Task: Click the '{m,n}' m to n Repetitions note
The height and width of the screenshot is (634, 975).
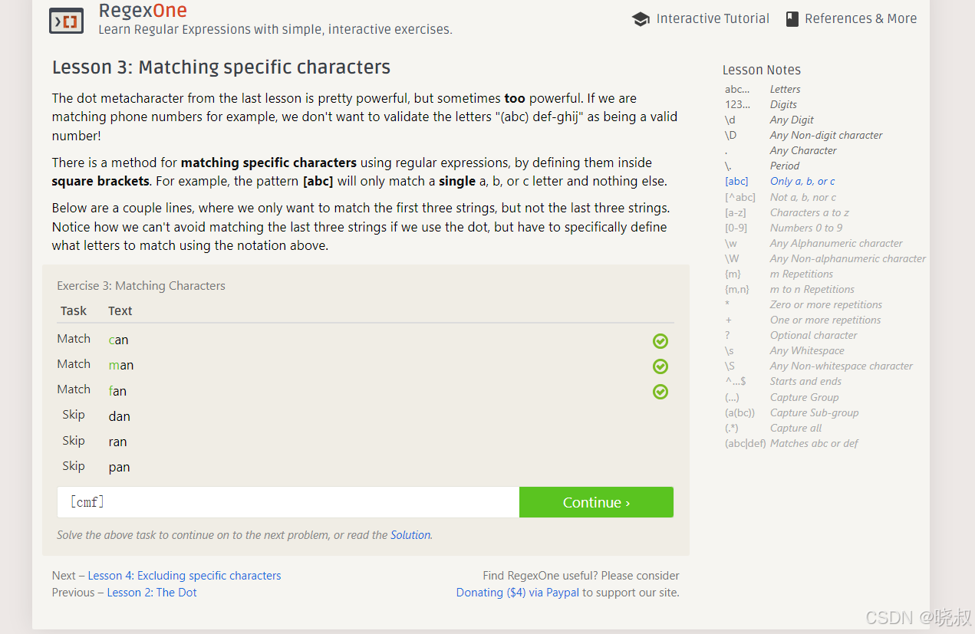Action: click(789, 289)
